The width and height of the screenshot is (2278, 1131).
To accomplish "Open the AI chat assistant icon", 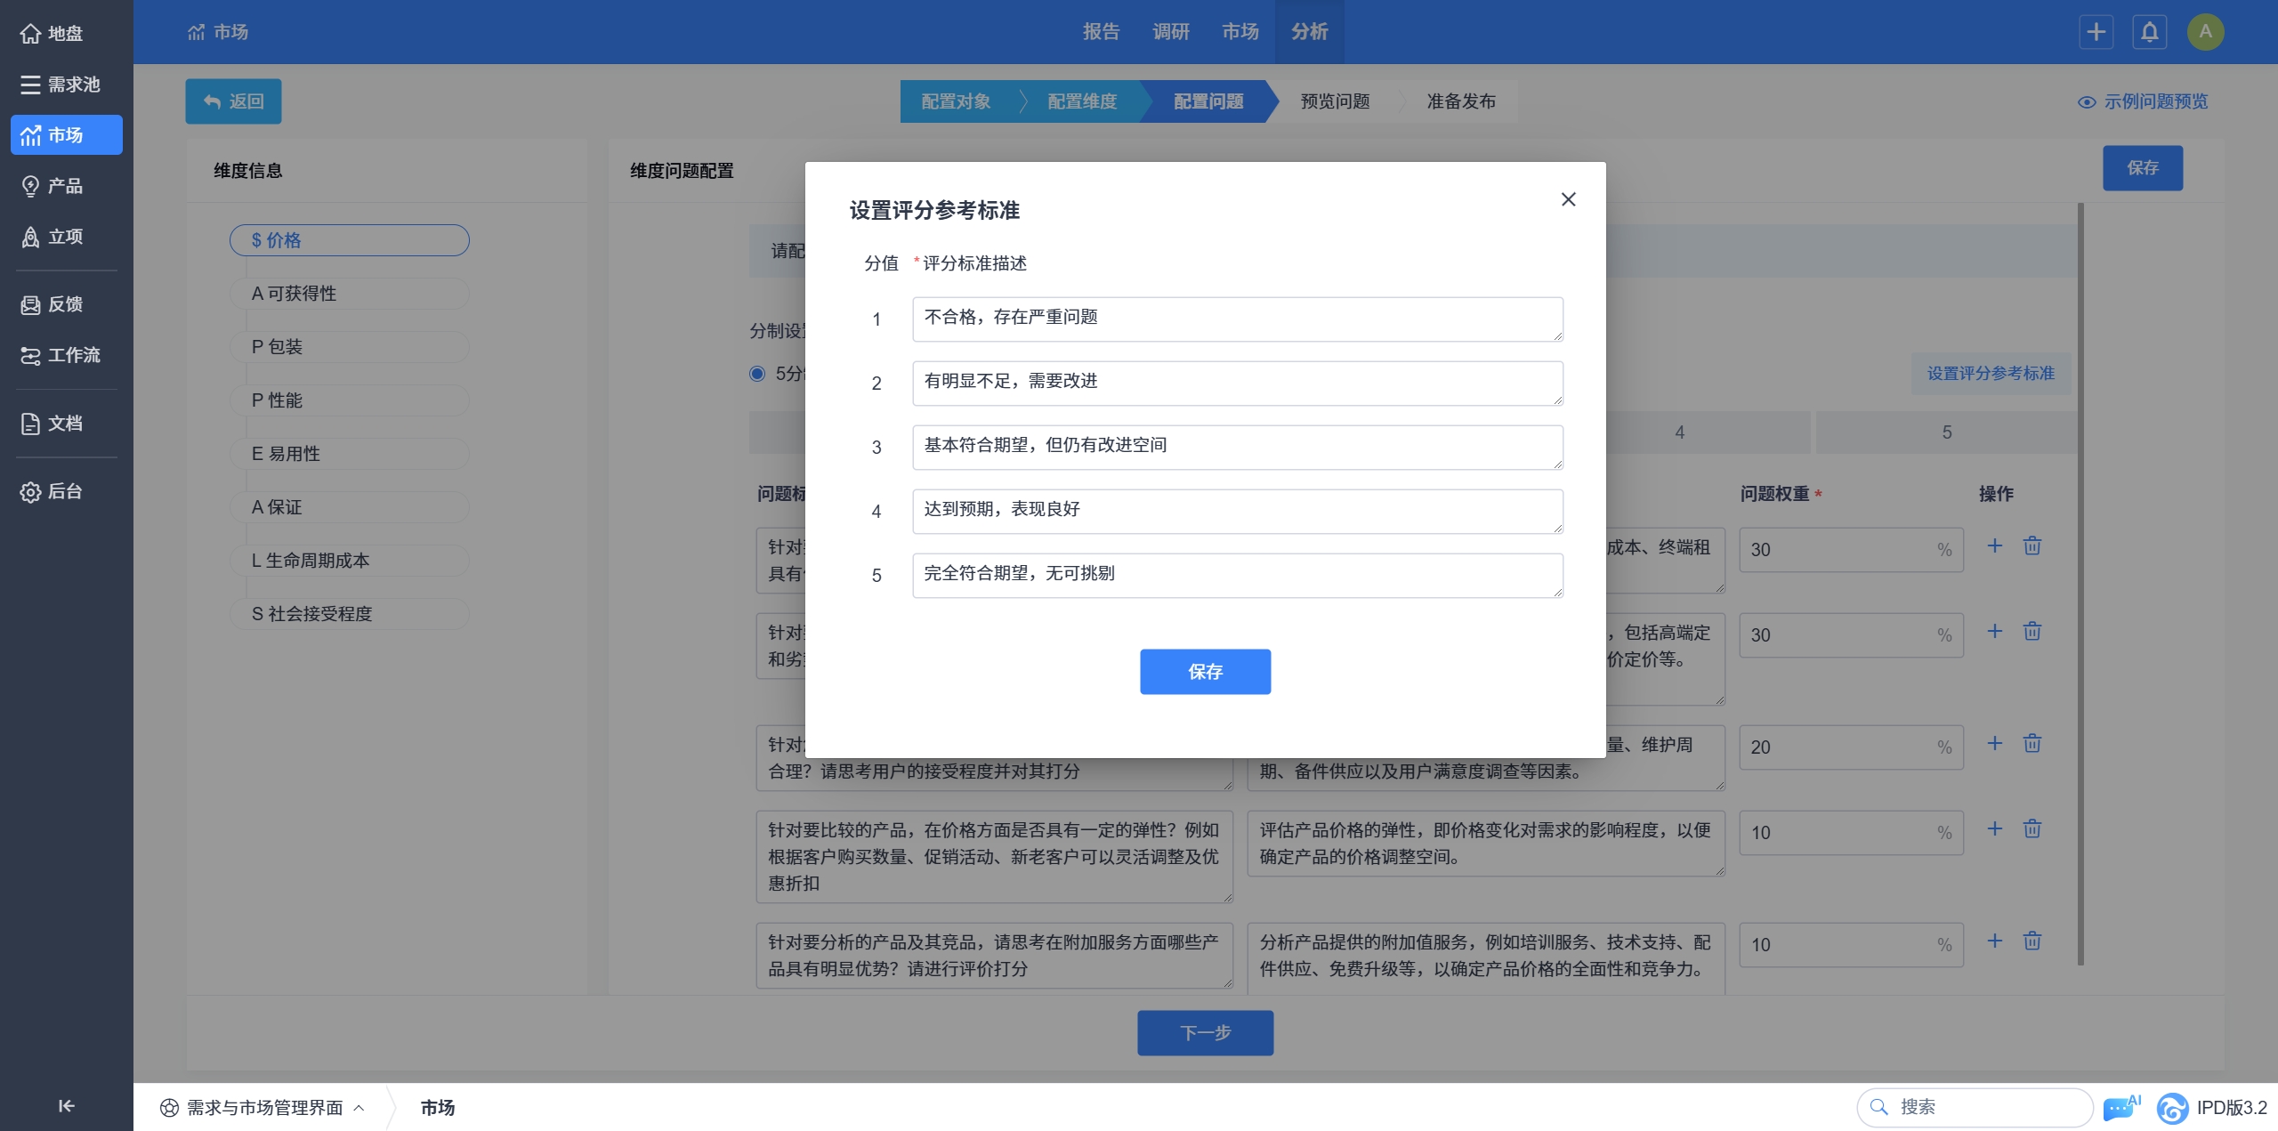I will (x=2120, y=1107).
